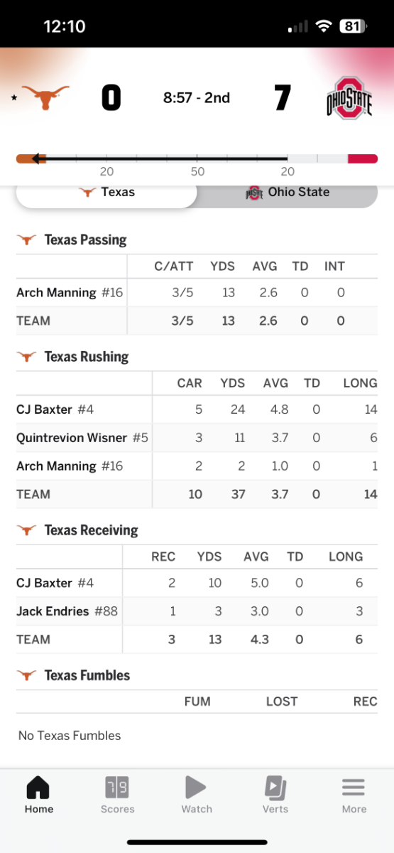Select Jack Endries #88 in receiving
Viewport: 394px width, 853px height.
coord(67,611)
